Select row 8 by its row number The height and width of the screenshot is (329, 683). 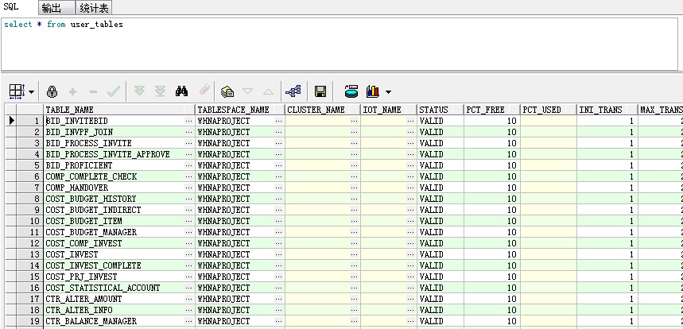29,199
